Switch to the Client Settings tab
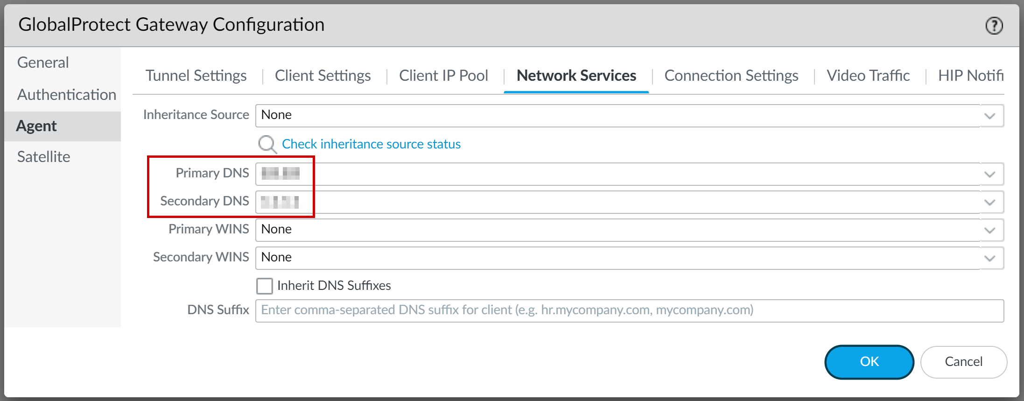This screenshot has width=1024, height=401. [323, 76]
